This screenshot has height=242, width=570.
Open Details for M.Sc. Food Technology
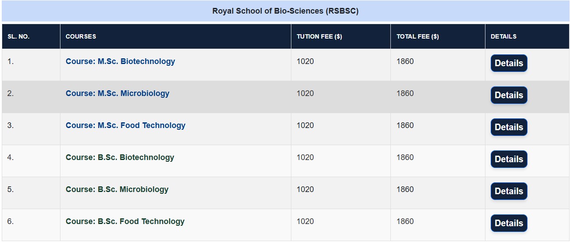click(x=509, y=127)
